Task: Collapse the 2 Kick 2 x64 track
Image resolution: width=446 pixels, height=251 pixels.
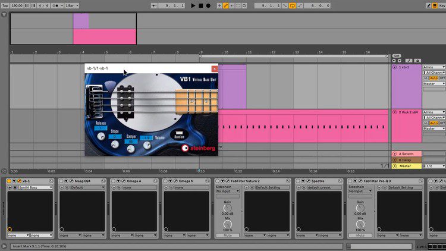Action: [394, 112]
